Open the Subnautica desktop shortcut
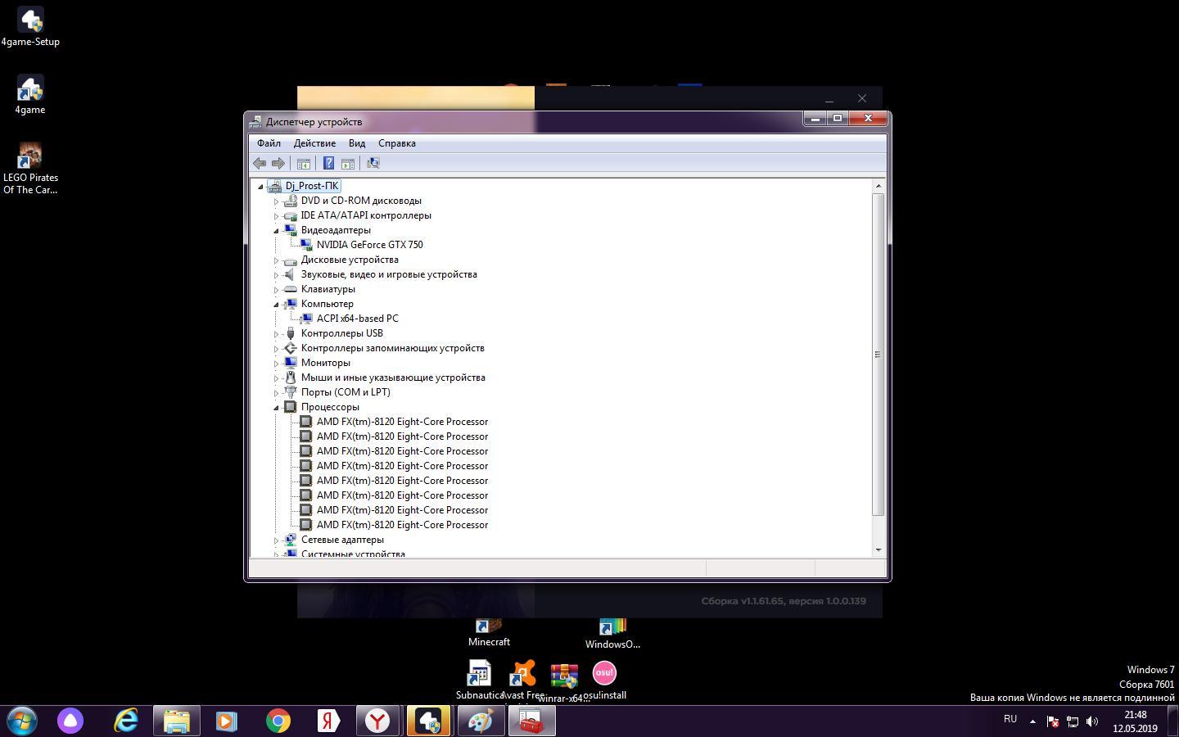The image size is (1179, 737). pos(479,680)
